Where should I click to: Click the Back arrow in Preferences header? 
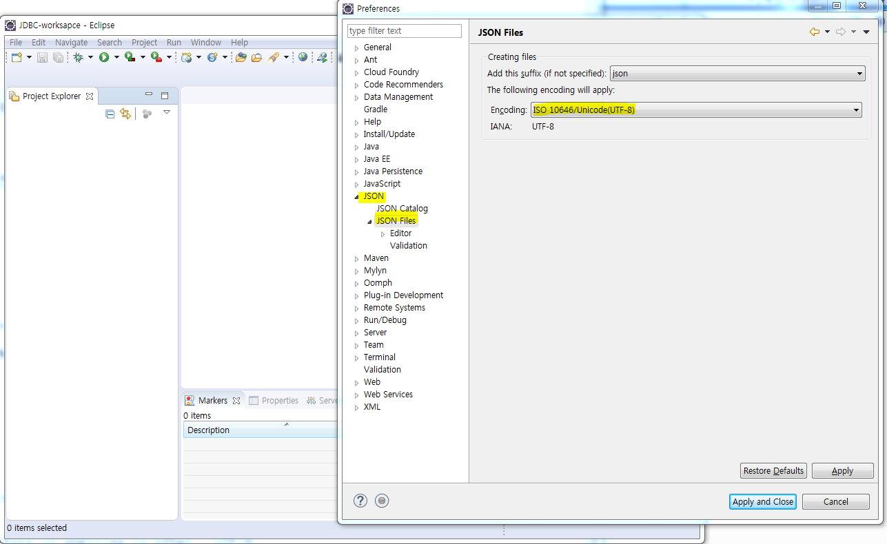pos(815,32)
